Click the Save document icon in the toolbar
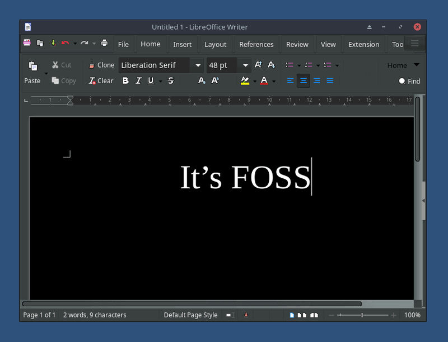 click(53, 44)
